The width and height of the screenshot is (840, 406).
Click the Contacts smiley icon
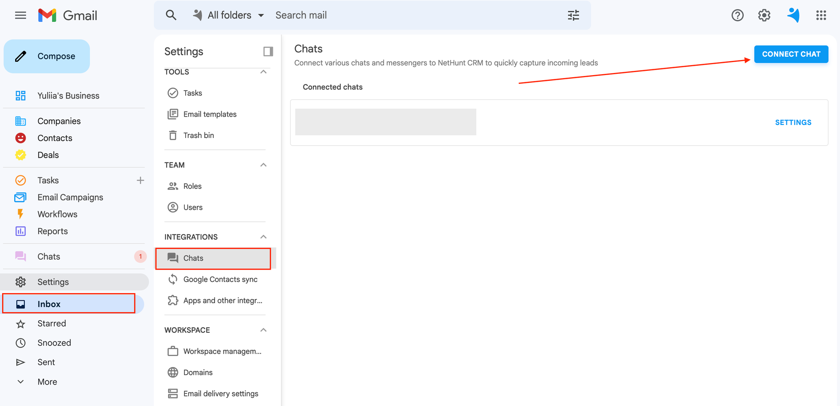[21, 138]
